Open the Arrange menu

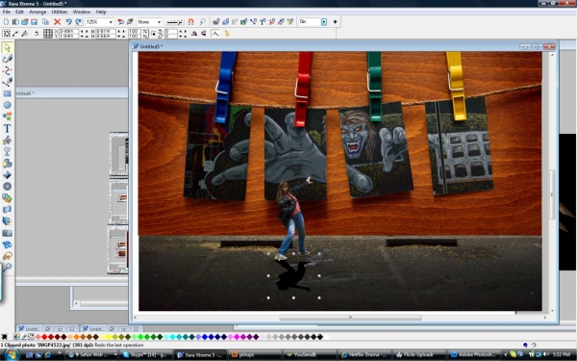pyautogui.click(x=38, y=12)
